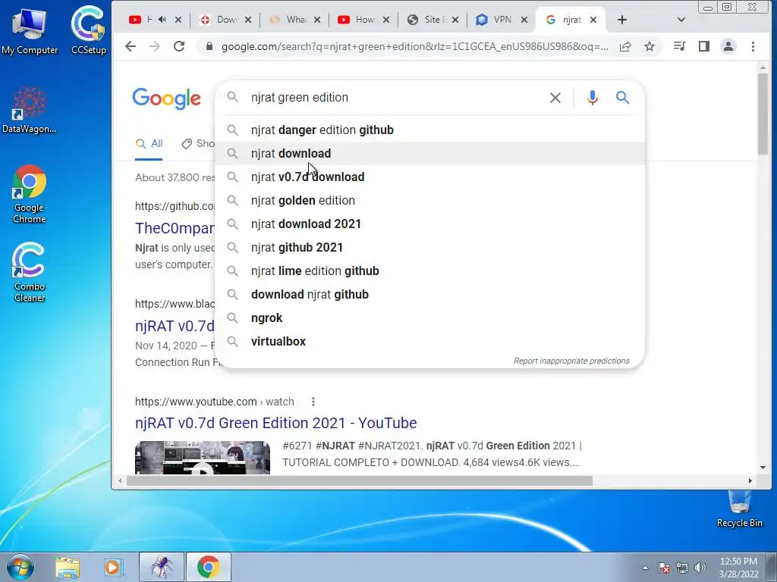This screenshot has height=582, width=777.
Task: Switch to the Dow tab
Action: click(x=225, y=20)
